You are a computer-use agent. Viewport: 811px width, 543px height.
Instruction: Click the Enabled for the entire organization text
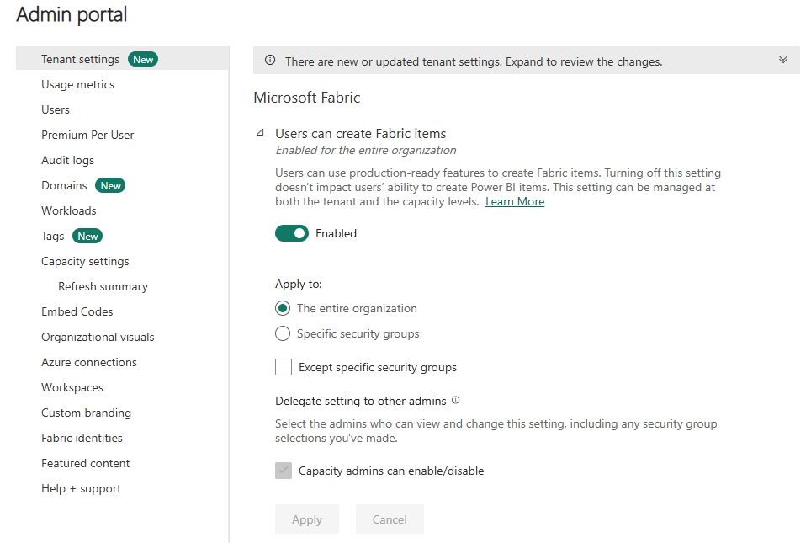tap(366, 150)
